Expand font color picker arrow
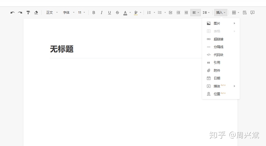 click(x=130, y=12)
